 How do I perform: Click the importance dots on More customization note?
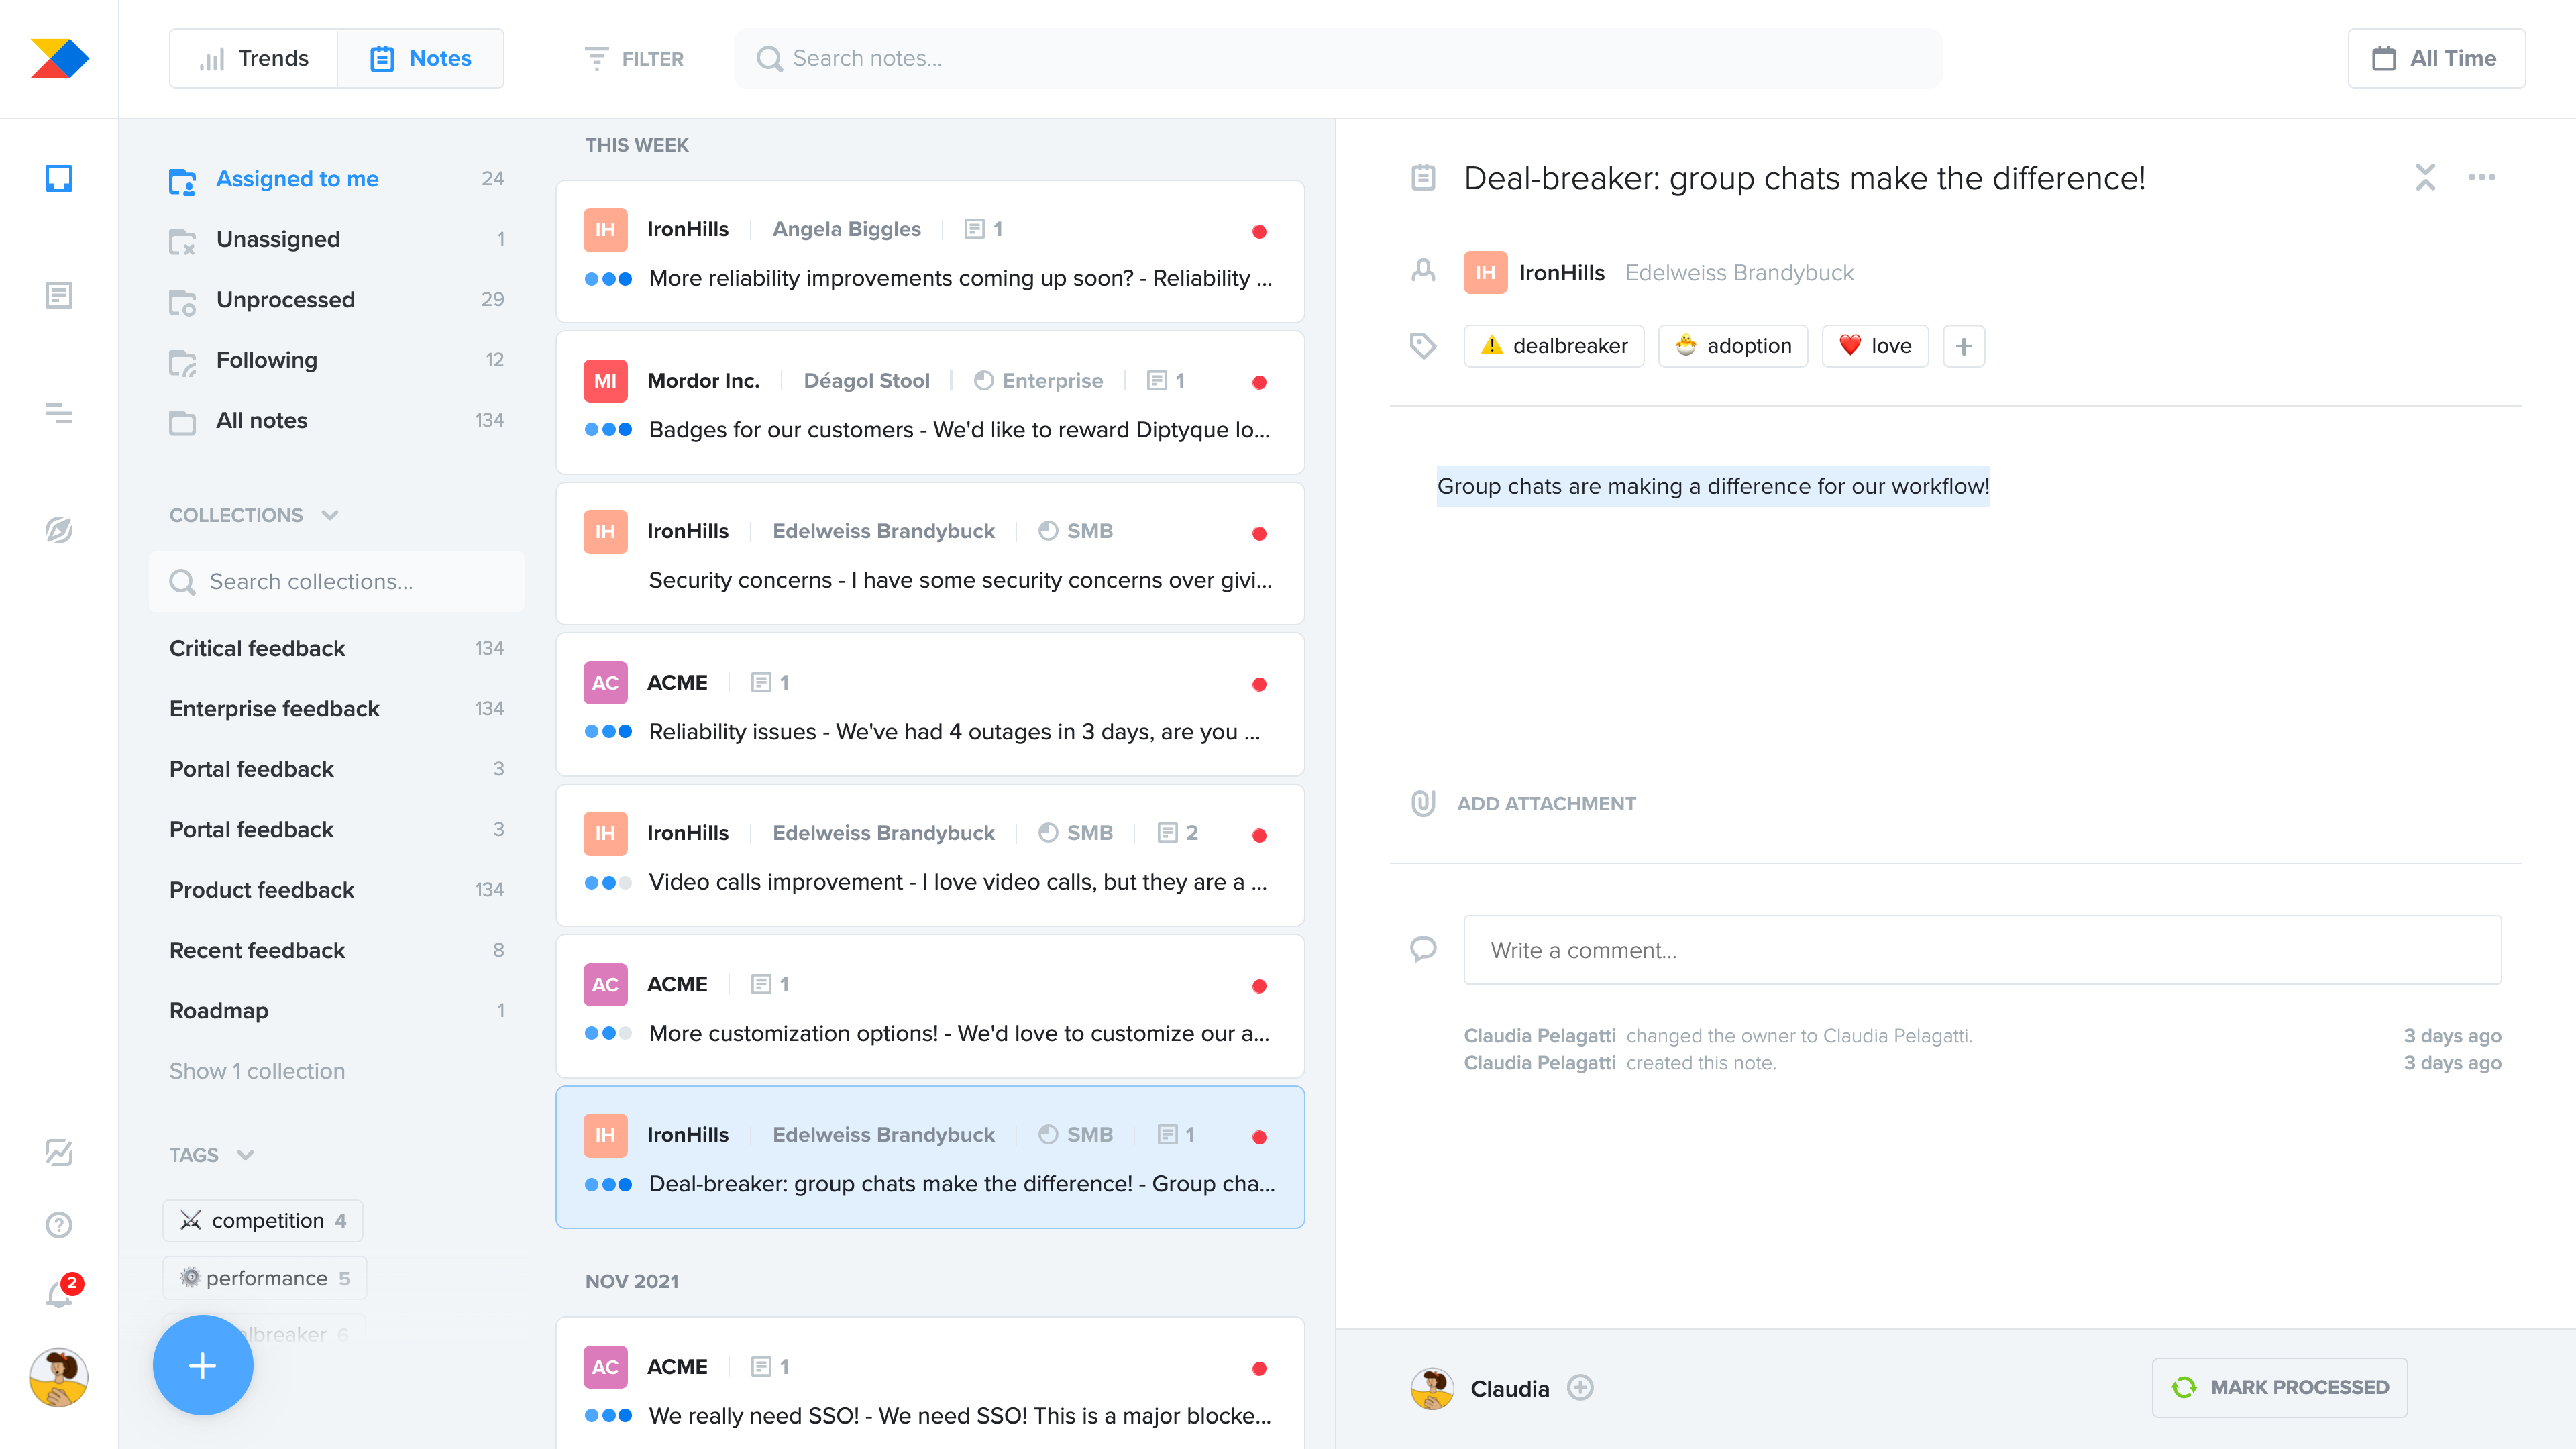point(608,1033)
